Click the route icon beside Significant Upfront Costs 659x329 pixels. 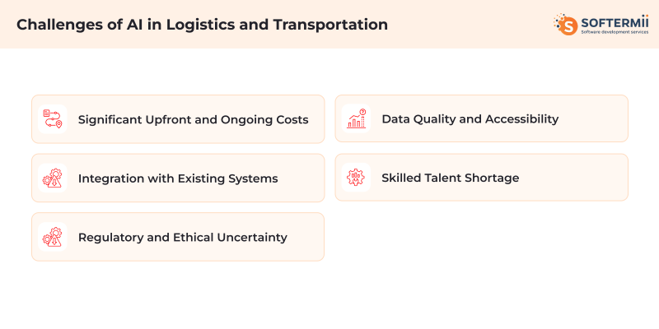[x=53, y=119]
